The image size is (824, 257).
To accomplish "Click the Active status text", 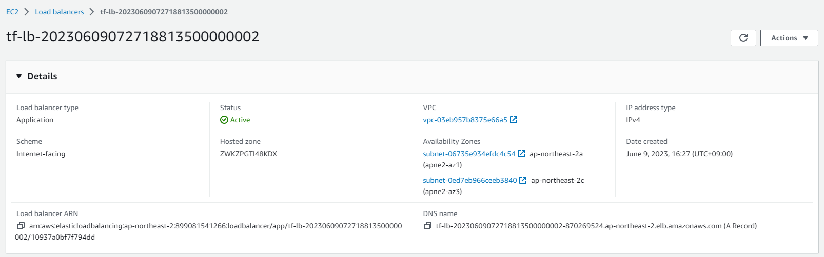I will 240,120.
